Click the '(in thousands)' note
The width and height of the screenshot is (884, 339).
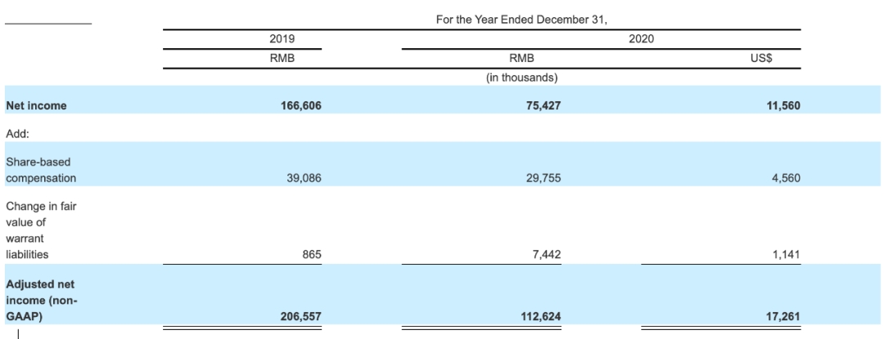coord(521,78)
